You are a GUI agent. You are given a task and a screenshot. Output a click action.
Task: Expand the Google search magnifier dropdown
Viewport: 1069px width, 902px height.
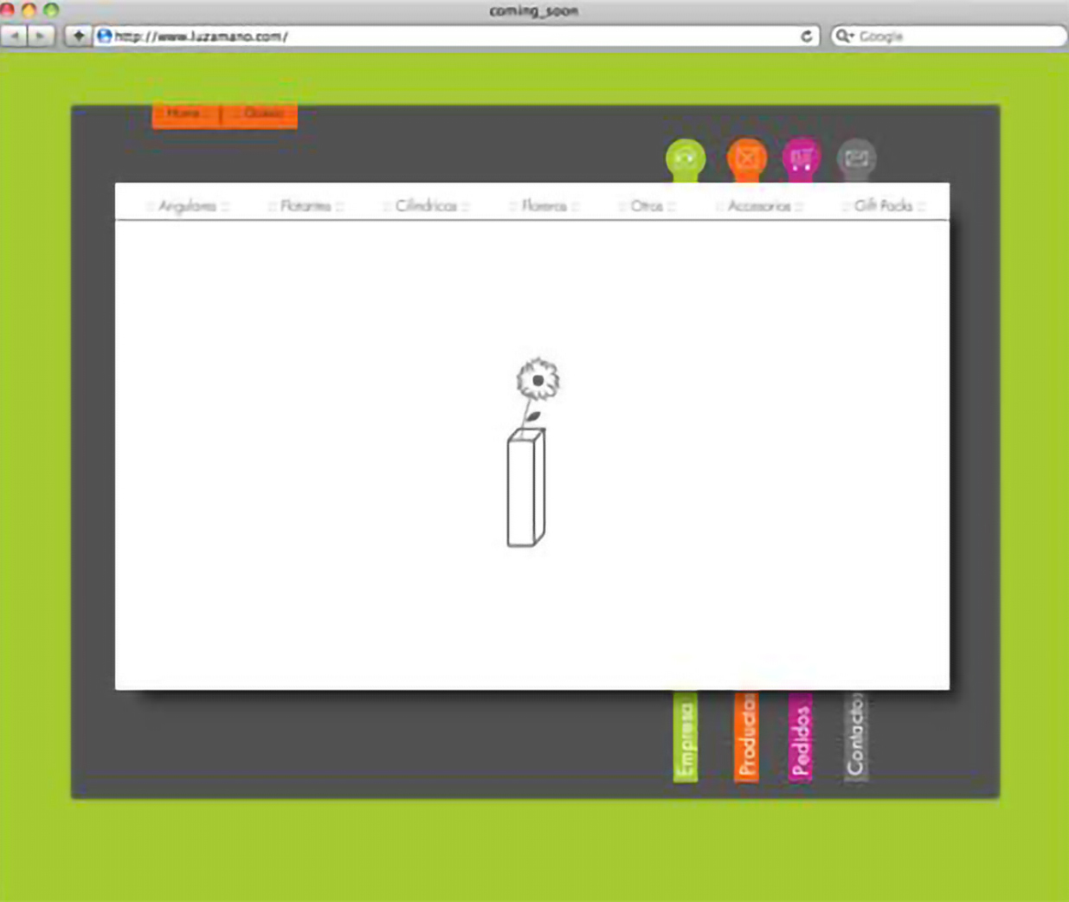click(844, 36)
